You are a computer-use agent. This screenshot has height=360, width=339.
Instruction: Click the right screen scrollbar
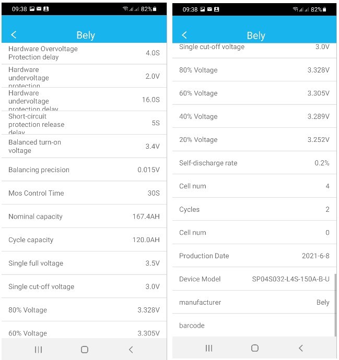(335, 305)
